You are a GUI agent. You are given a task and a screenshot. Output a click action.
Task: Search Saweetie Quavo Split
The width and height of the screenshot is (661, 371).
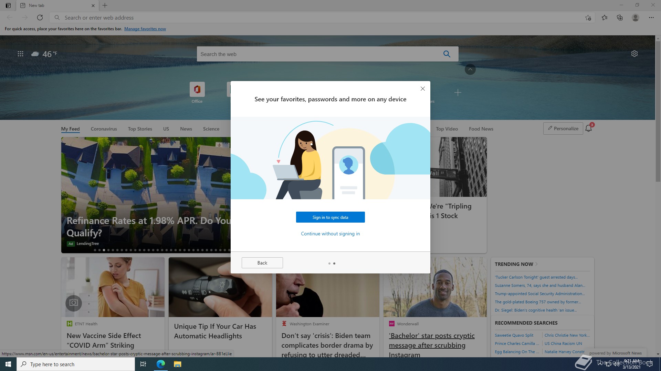514,335
